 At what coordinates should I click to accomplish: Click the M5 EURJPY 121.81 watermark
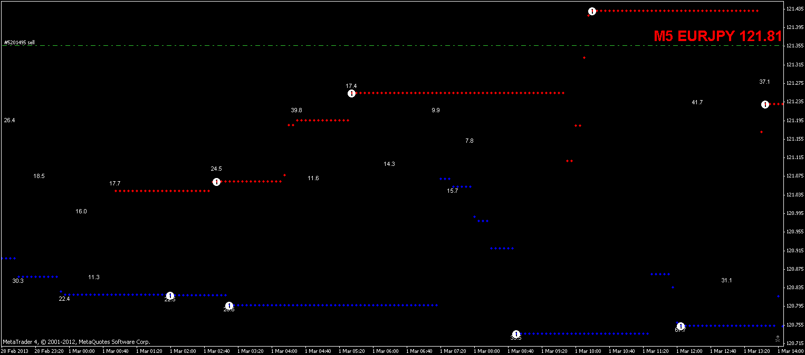[718, 36]
